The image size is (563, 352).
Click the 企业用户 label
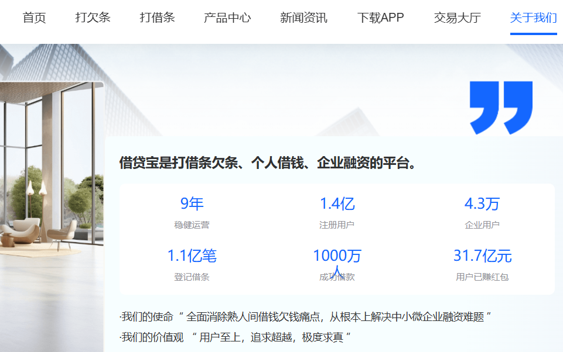[x=482, y=225]
